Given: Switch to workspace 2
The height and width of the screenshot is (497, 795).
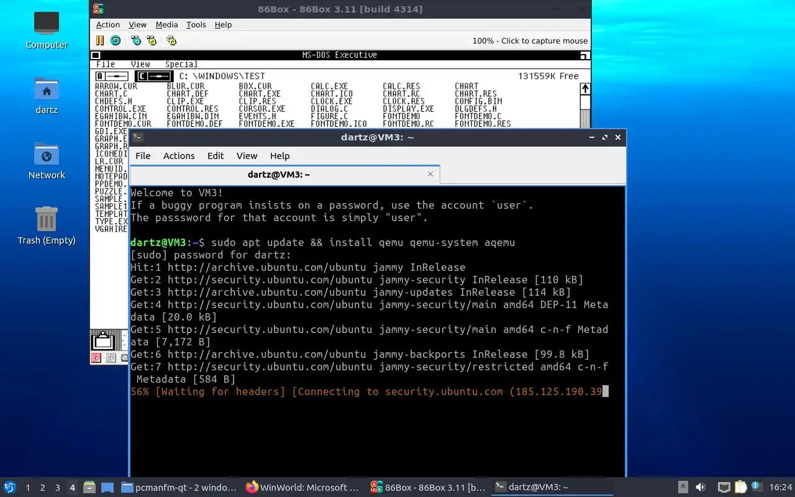Looking at the screenshot, I should click(42, 488).
